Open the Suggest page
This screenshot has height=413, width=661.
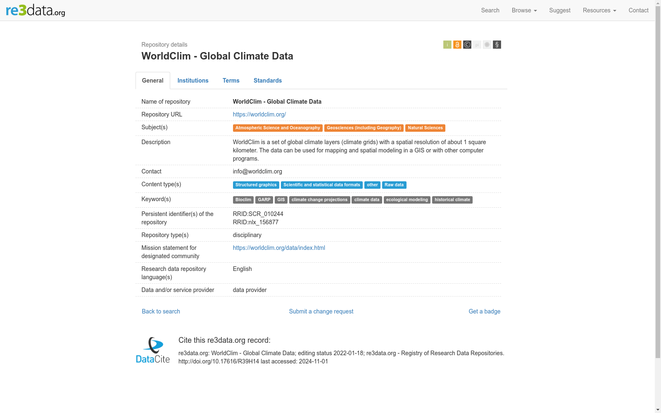click(559, 10)
